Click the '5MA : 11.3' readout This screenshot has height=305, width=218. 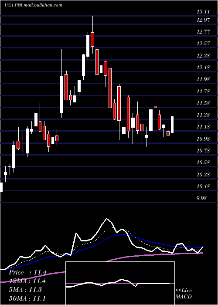pos(25,290)
